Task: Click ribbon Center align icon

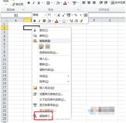Action: (89, 3)
